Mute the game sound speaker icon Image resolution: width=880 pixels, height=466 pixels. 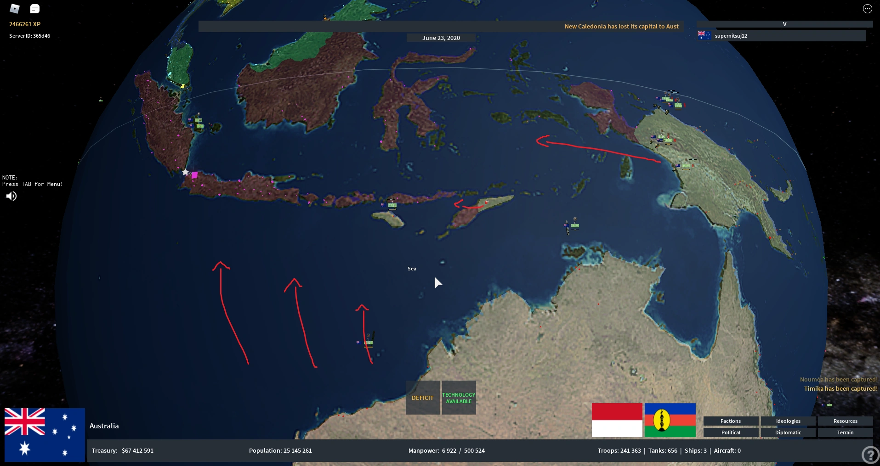tap(11, 196)
